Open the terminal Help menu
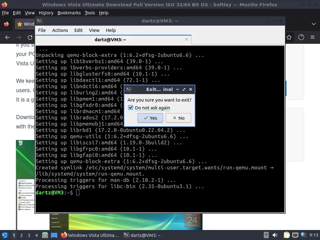 click(111, 30)
